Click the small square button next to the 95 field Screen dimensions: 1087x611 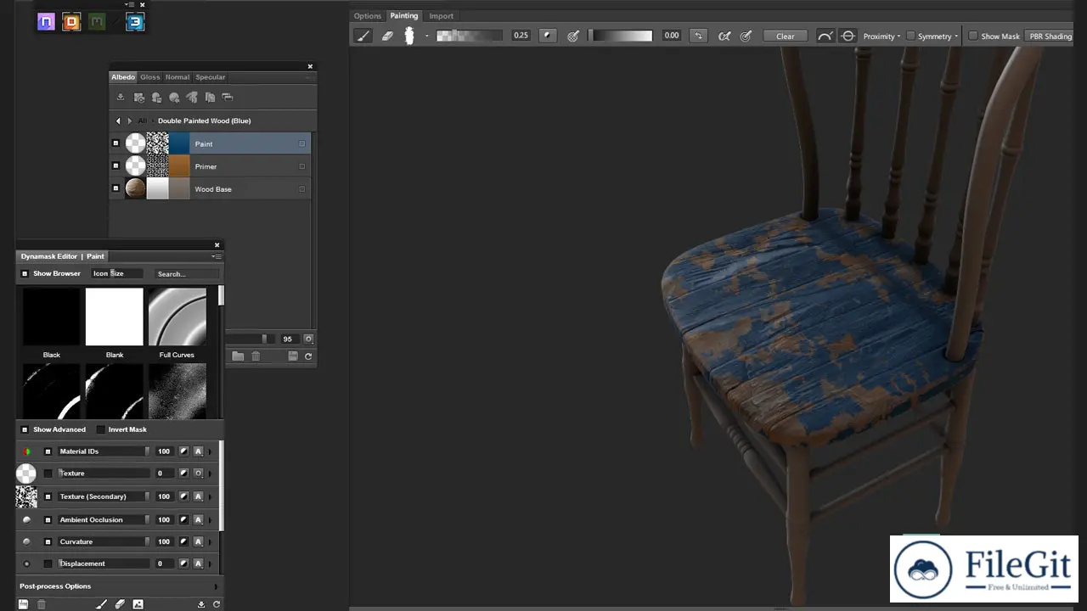click(x=308, y=339)
